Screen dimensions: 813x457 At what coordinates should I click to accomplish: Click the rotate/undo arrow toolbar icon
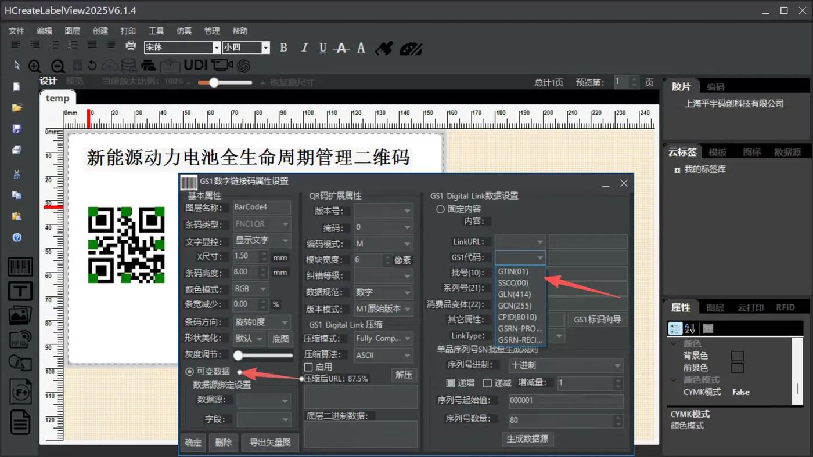[x=92, y=66]
